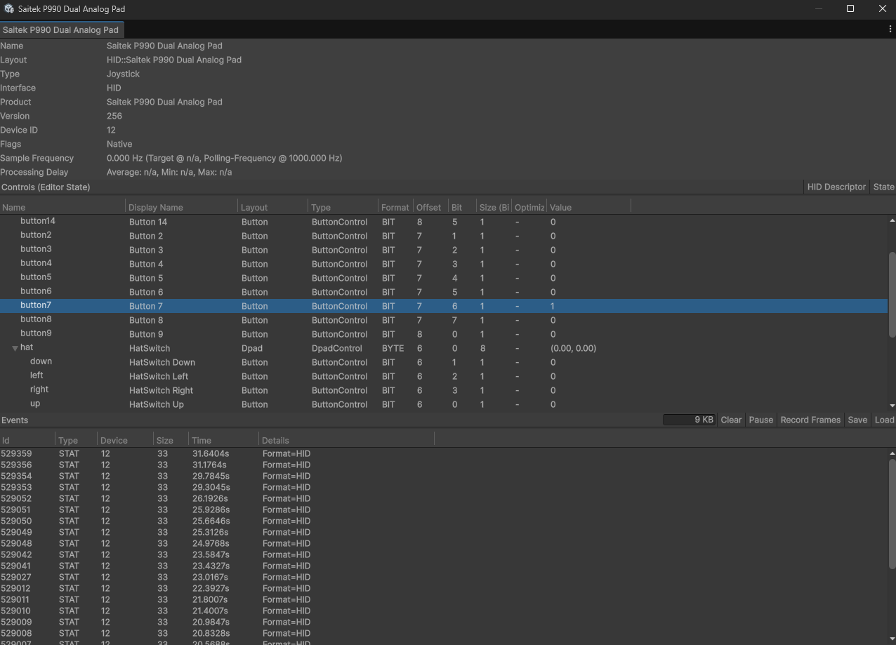Viewport: 896px width, 645px height.
Task: Save the event trace
Action: (857, 420)
